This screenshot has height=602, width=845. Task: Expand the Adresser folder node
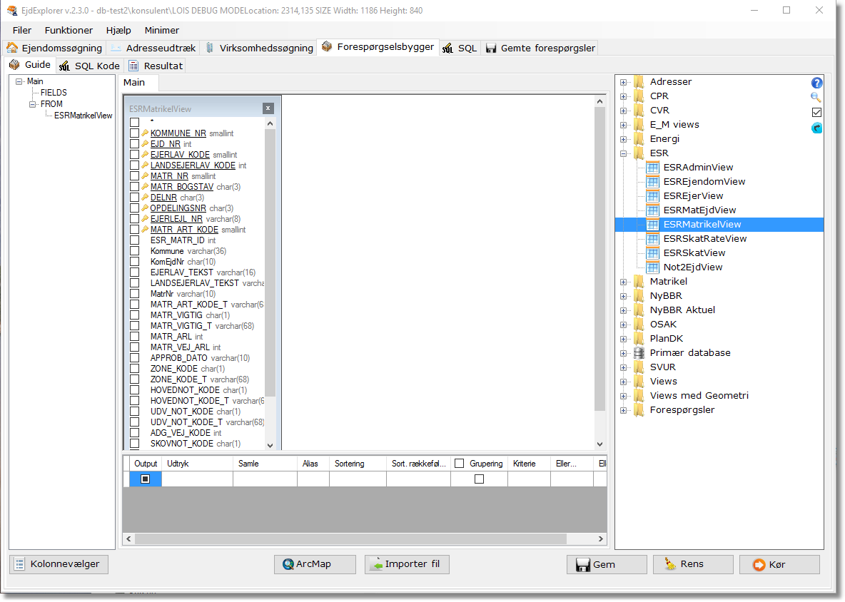pos(624,82)
